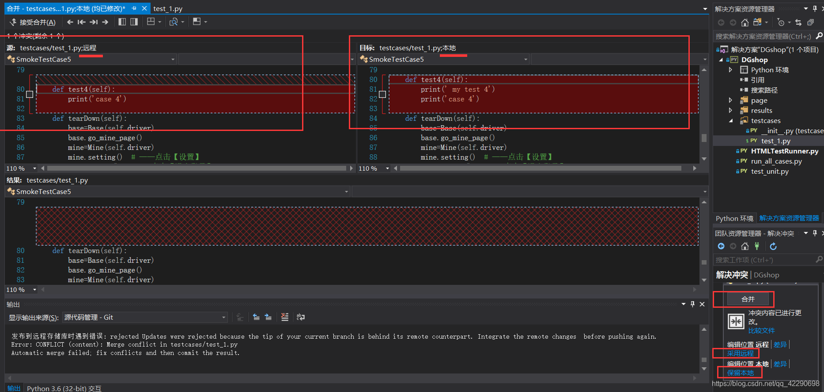Expand the Python 环境 node

pos(730,70)
